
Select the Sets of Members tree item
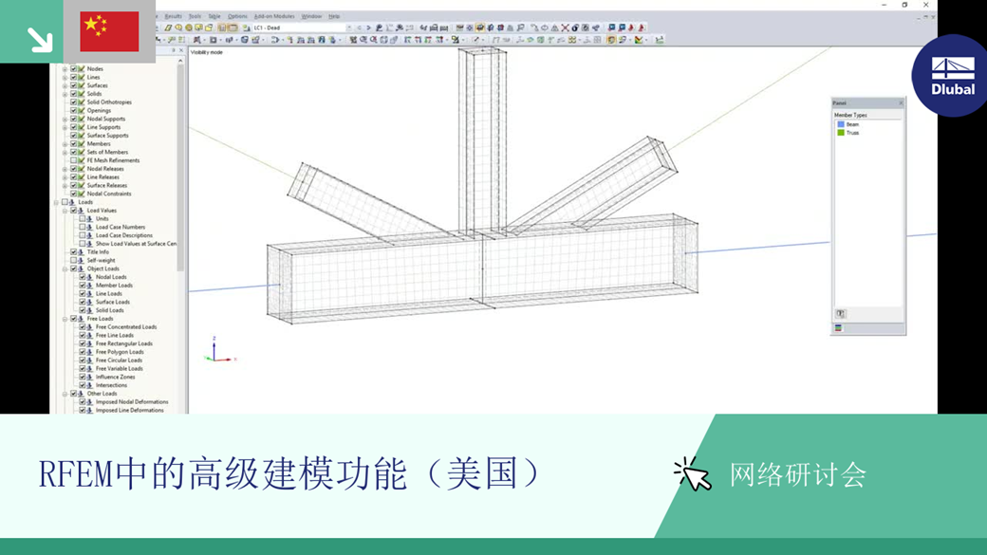(107, 152)
